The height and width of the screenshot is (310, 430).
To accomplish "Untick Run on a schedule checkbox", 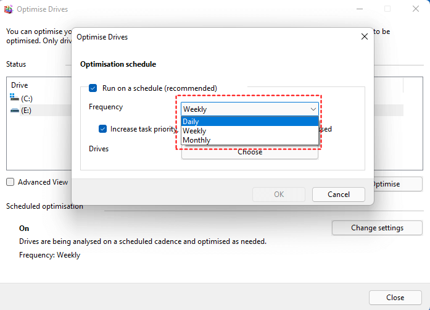I will pos(93,88).
